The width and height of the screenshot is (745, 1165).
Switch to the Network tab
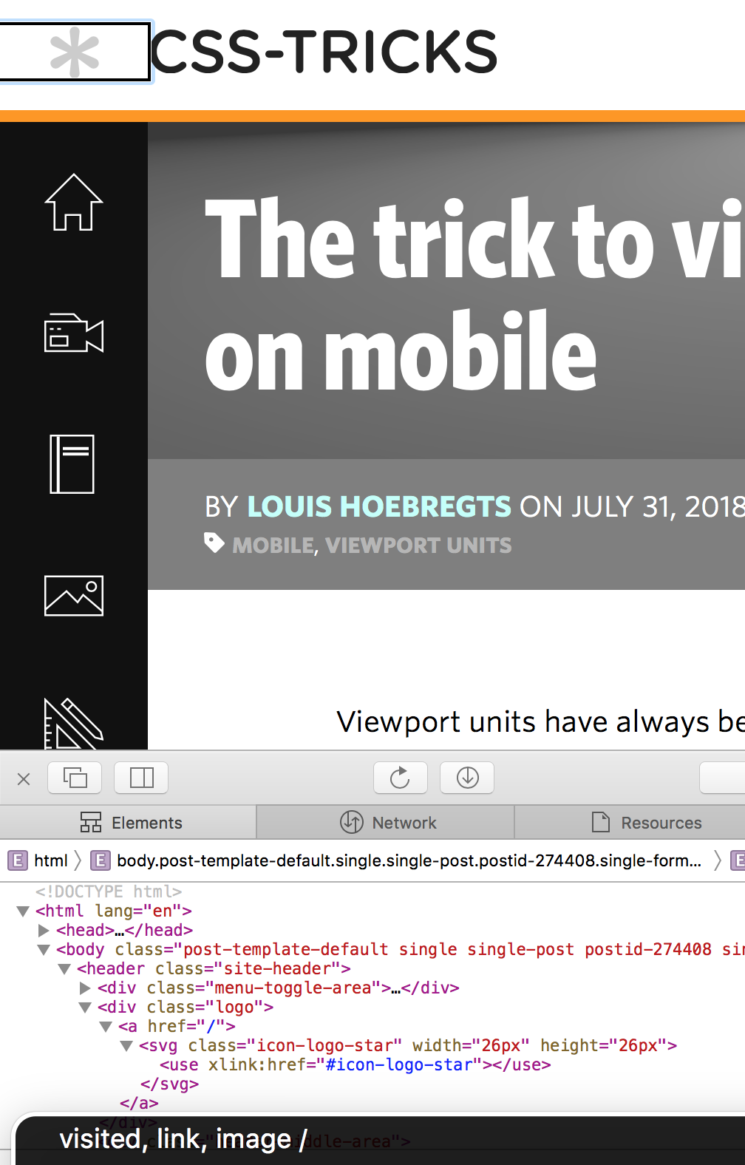386,822
